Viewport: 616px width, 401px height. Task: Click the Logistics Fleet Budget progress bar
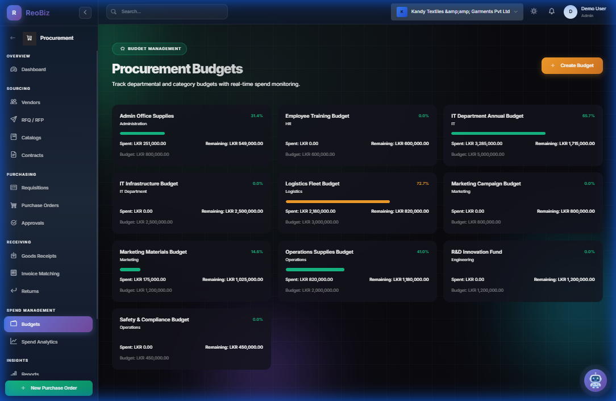click(338, 201)
